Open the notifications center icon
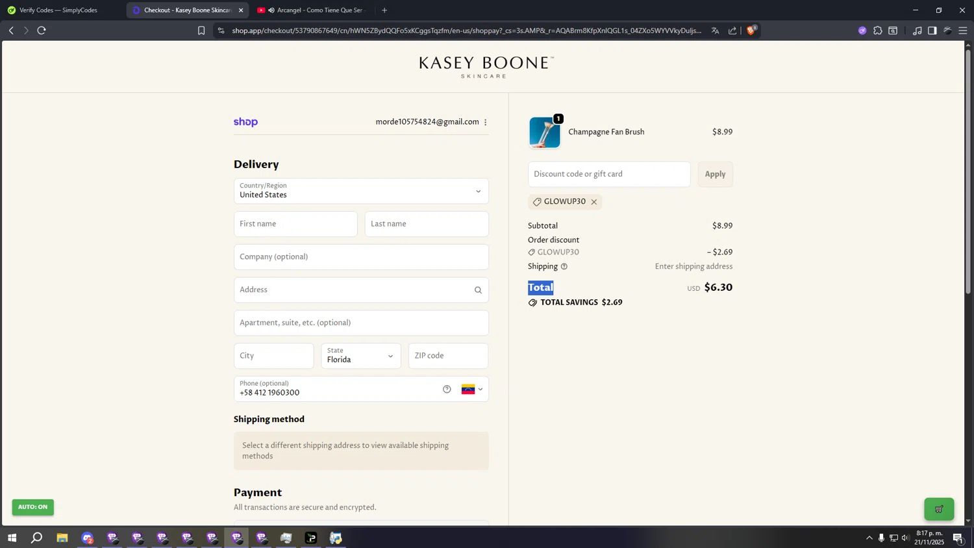 pos(958,538)
